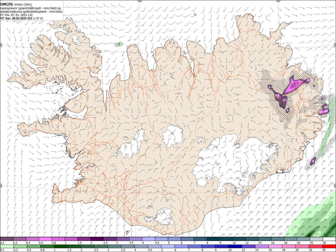Pick the lower legend swatch labeled 8
Viewport: 336px width, 252px height.
pyautogui.click(x=208, y=246)
